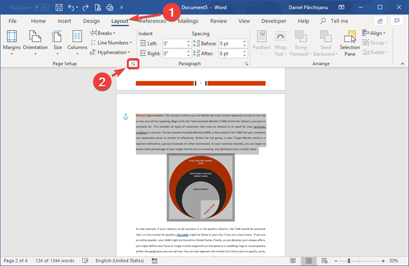The image size is (409, 266).
Task: Click the zoom slider handle
Action: 349,261
